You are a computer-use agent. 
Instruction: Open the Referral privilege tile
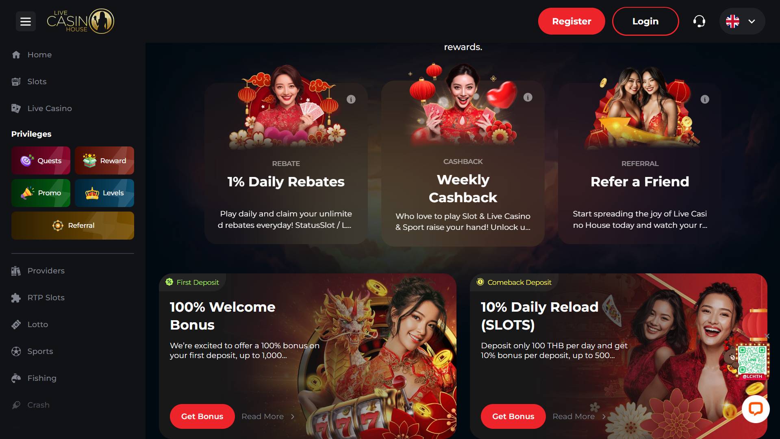click(x=73, y=225)
